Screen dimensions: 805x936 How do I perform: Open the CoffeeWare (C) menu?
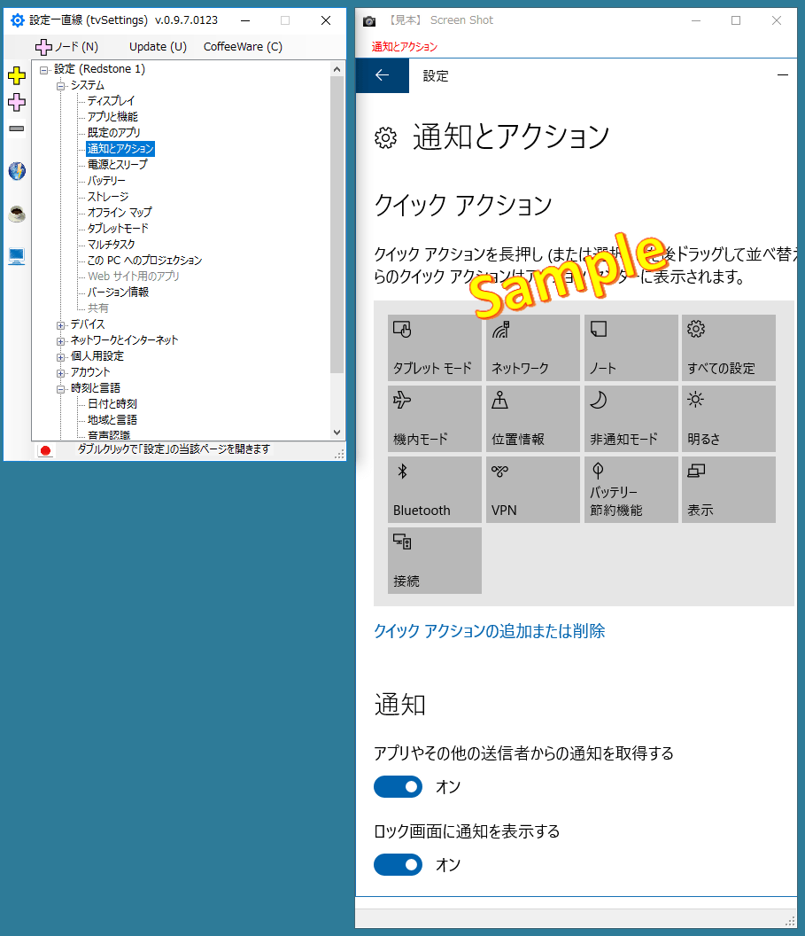pos(243,46)
